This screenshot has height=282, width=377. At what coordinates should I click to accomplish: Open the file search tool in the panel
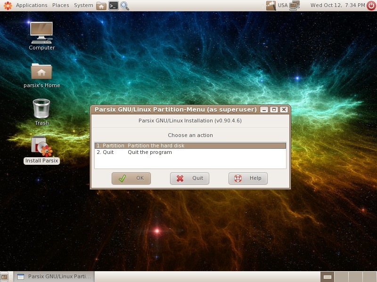point(124,6)
